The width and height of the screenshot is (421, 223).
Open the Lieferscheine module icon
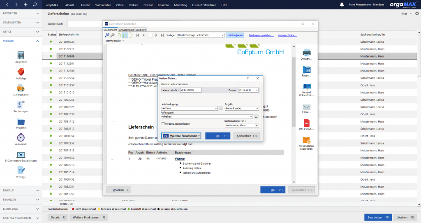[x=21, y=88]
